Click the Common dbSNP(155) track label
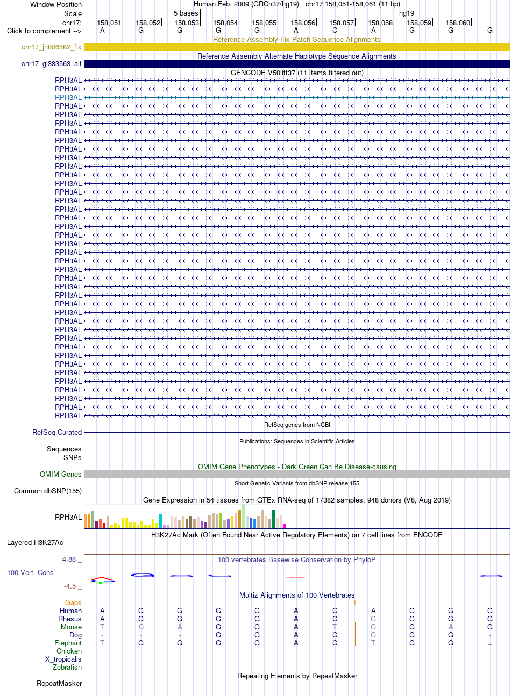Screen dimensions: 511x696 click(x=48, y=491)
